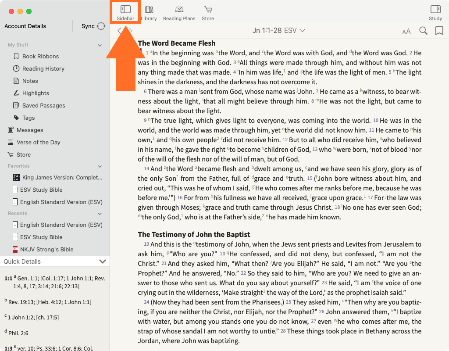This screenshot has height=351, width=449.
Task: Open the text size AA settings
Action: click(x=406, y=31)
